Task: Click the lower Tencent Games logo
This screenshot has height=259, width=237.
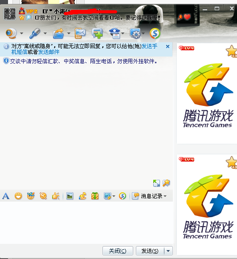Action: 208,206
